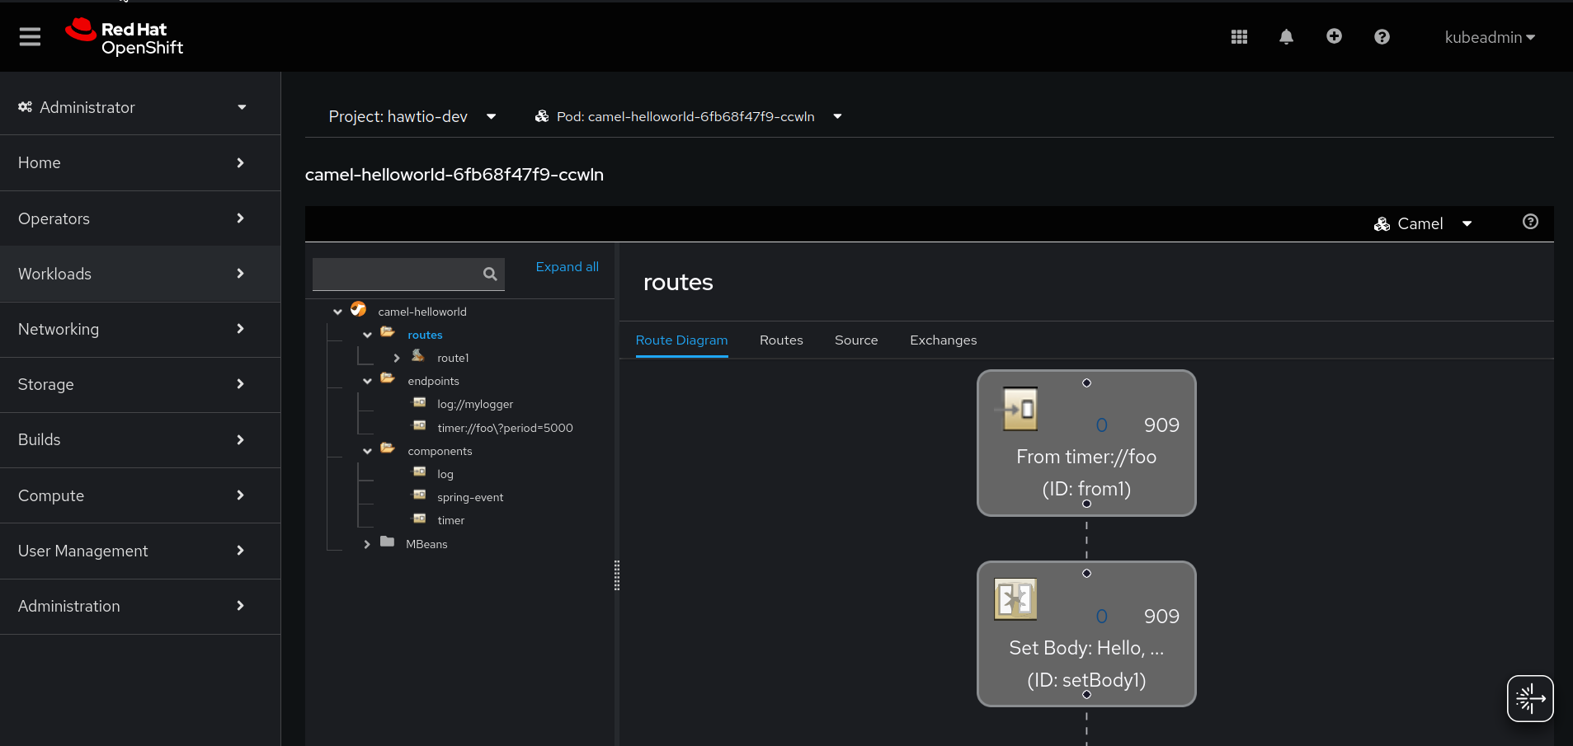Open the help question mark menu in top bar

[1382, 37]
